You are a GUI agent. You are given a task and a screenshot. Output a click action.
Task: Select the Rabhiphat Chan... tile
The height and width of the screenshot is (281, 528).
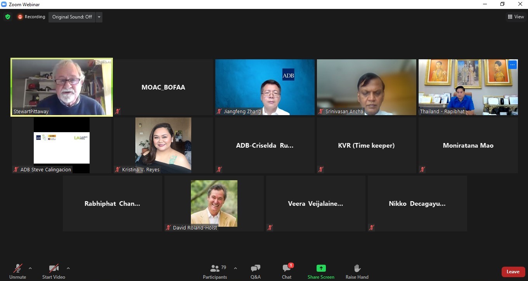point(113,203)
